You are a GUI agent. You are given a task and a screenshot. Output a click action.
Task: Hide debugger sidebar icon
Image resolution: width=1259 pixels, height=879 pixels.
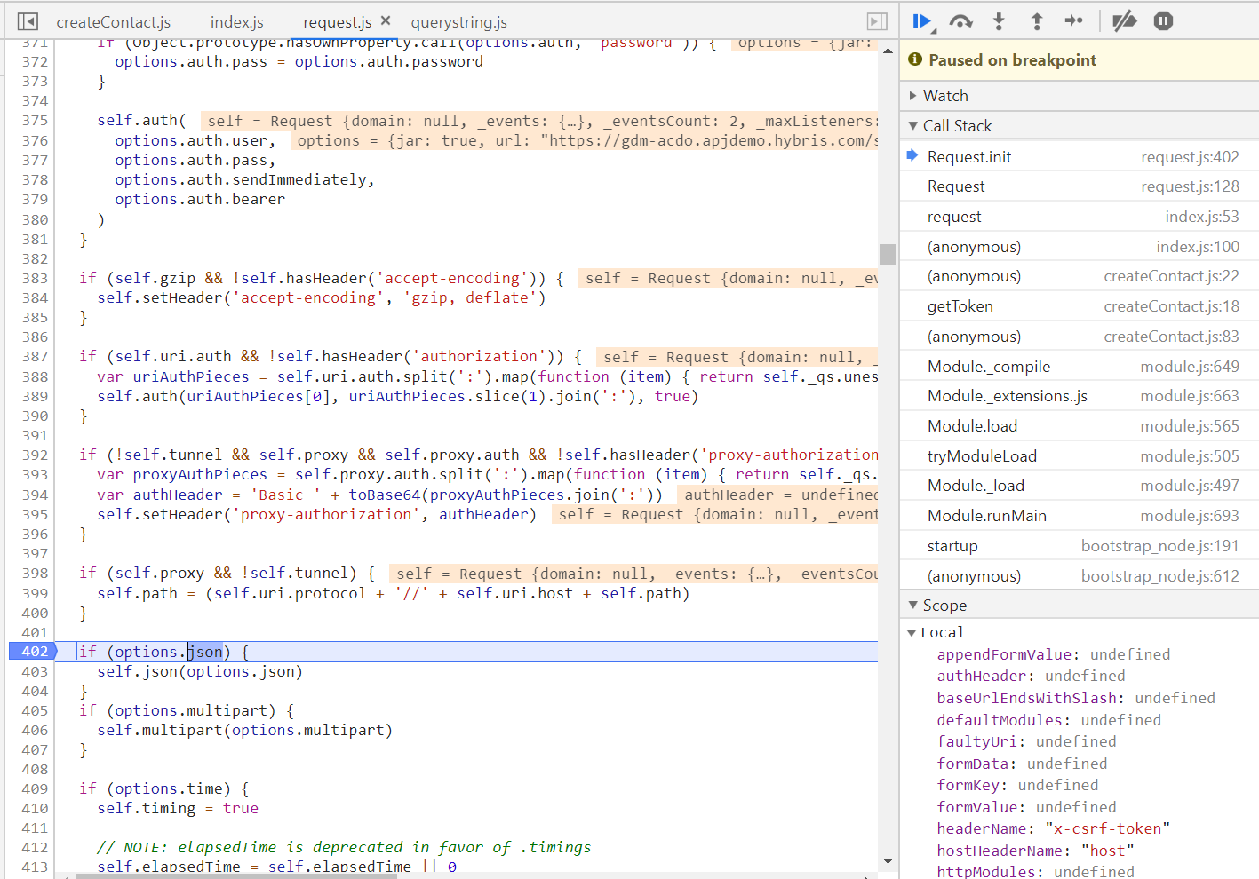(877, 21)
